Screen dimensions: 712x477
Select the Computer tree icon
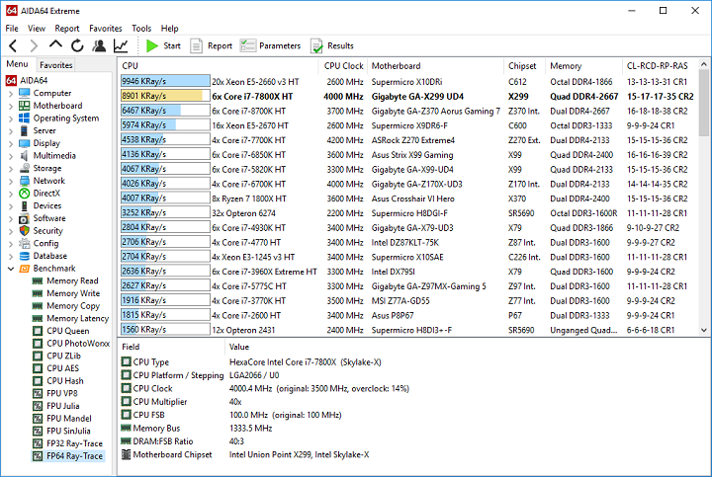24,93
